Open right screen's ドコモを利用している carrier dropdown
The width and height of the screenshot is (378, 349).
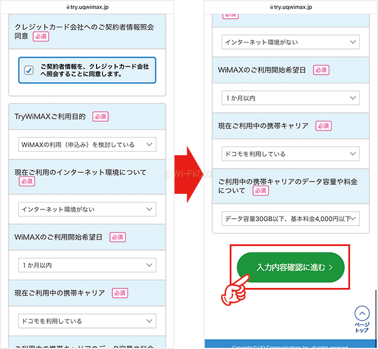pyautogui.click(x=291, y=154)
